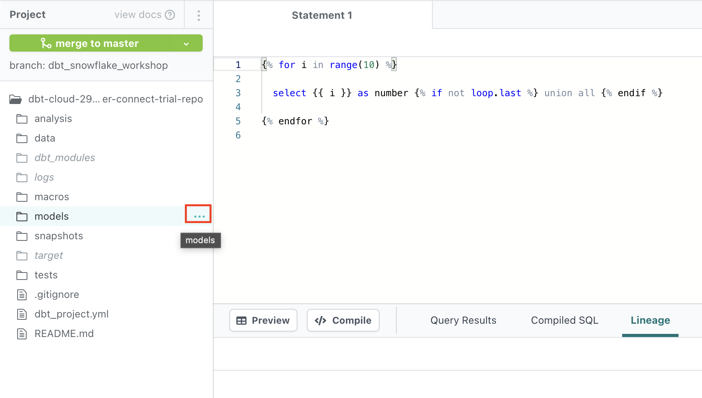Click the open root repo folder icon
This screenshot has height=398, width=702.
pyautogui.click(x=16, y=99)
